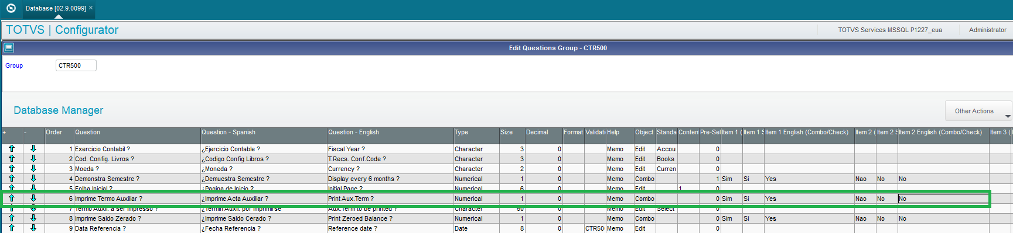This screenshot has width=1013, height=233.
Task: Move Imprime Termo Auxiliar row down
Action: (x=33, y=199)
